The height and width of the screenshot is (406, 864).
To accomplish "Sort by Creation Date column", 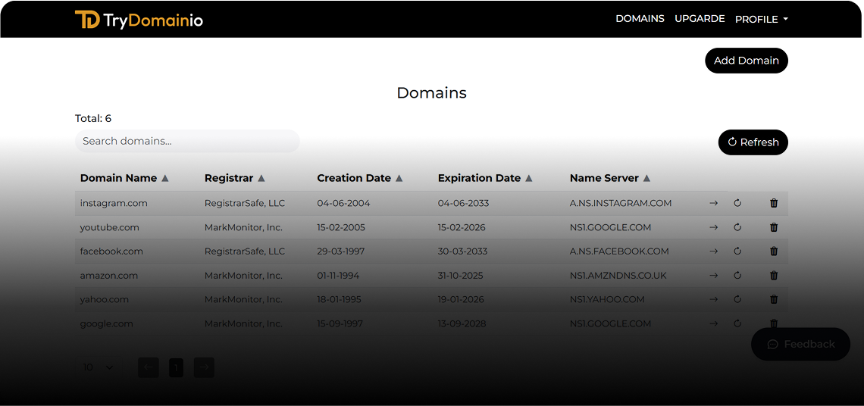I will (360, 179).
